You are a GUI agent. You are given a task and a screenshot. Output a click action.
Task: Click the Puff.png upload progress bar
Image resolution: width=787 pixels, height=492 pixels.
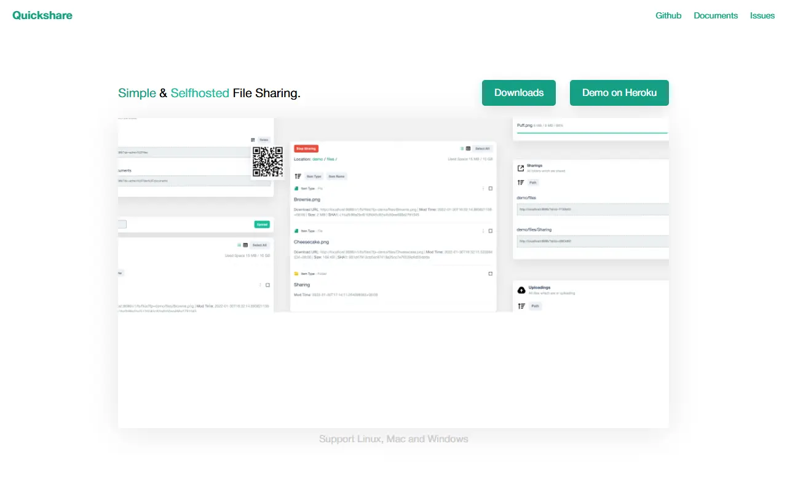click(x=591, y=132)
